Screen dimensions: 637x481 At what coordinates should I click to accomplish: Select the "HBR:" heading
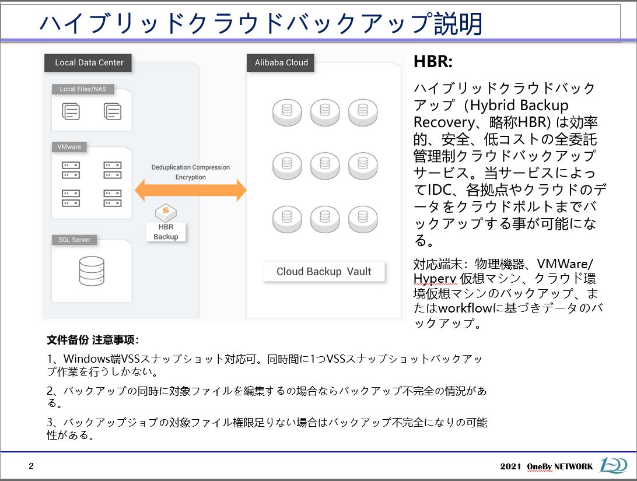coord(433,62)
